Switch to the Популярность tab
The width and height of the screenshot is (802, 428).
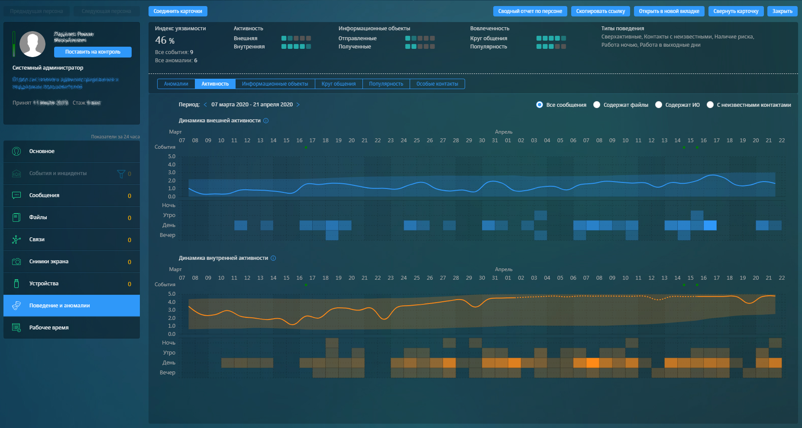pos(386,84)
